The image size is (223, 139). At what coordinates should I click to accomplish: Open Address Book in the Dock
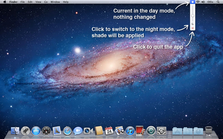click(99, 130)
